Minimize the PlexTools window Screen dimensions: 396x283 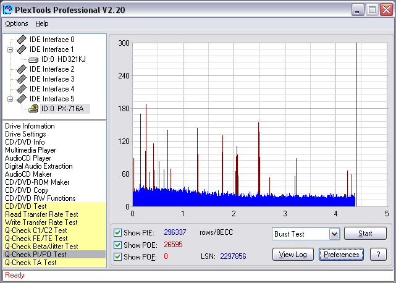[x=357, y=10]
